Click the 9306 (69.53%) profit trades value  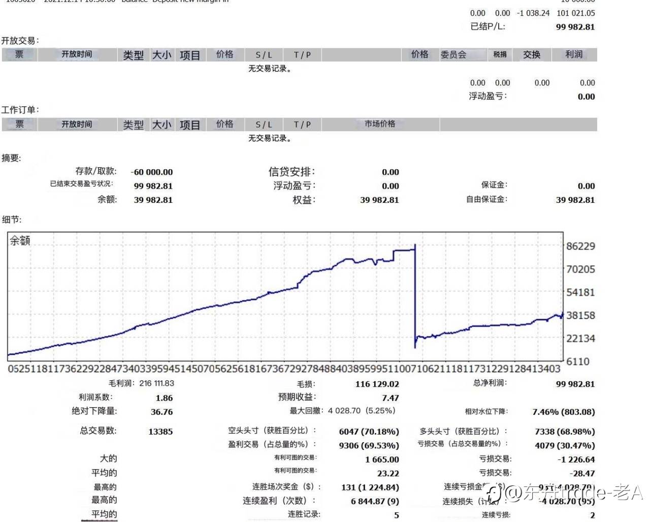[x=369, y=446]
